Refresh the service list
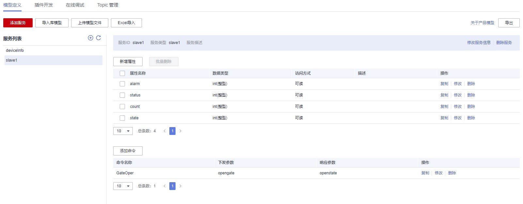523x204 pixels. click(x=99, y=38)
